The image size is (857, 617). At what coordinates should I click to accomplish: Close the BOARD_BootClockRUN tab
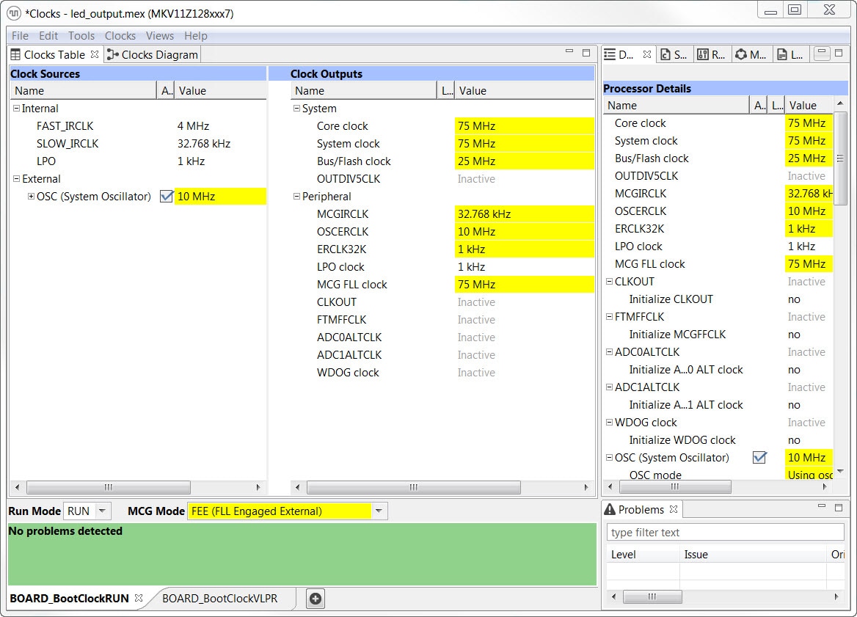[139, 598]
